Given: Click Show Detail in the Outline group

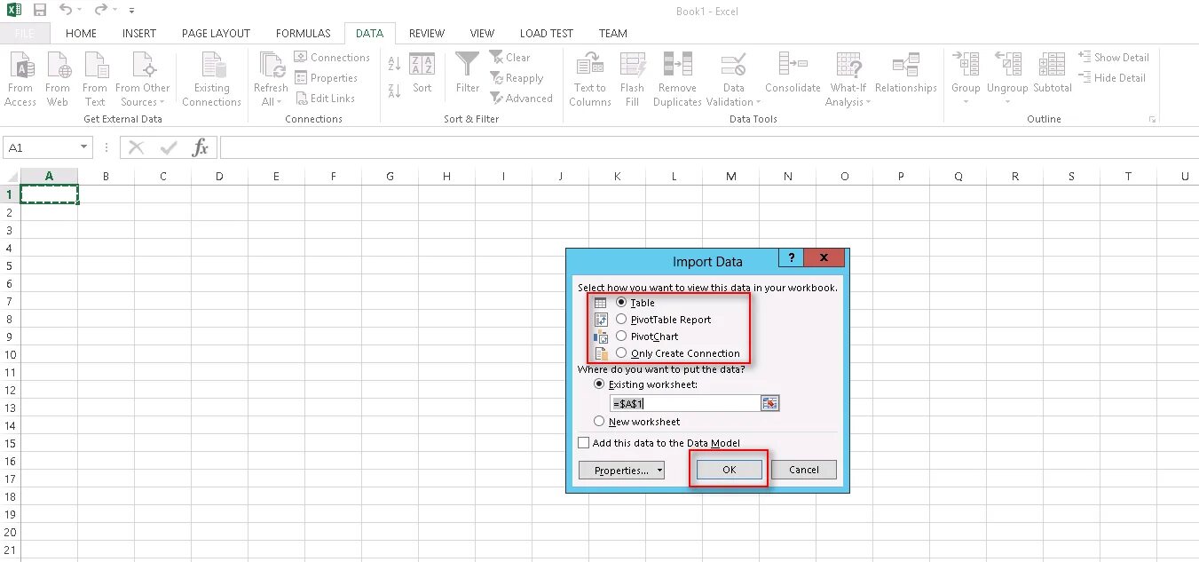Looking at the screenshot, I should pyautogui.click(x=1114, y=58).
